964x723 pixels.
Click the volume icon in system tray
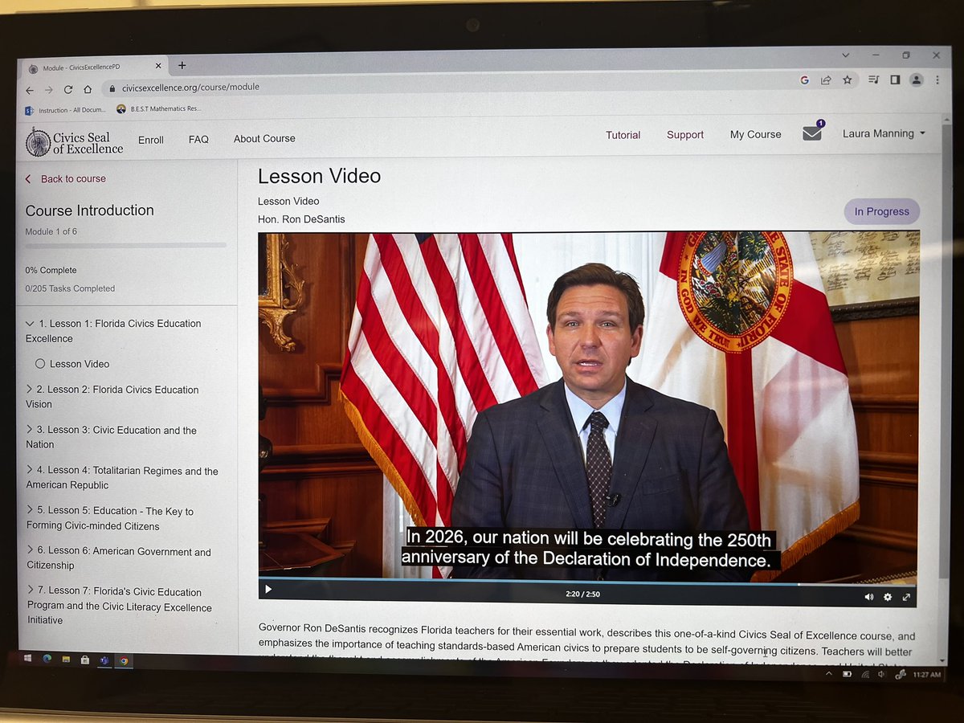(x=881, y=675)
